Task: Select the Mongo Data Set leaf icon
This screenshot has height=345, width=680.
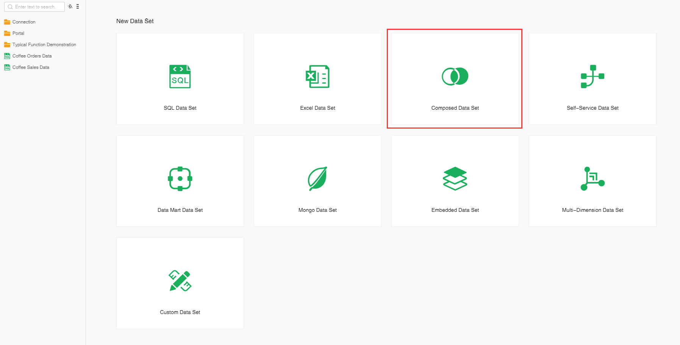Action: pyautogui.click(x=317, y=179)
